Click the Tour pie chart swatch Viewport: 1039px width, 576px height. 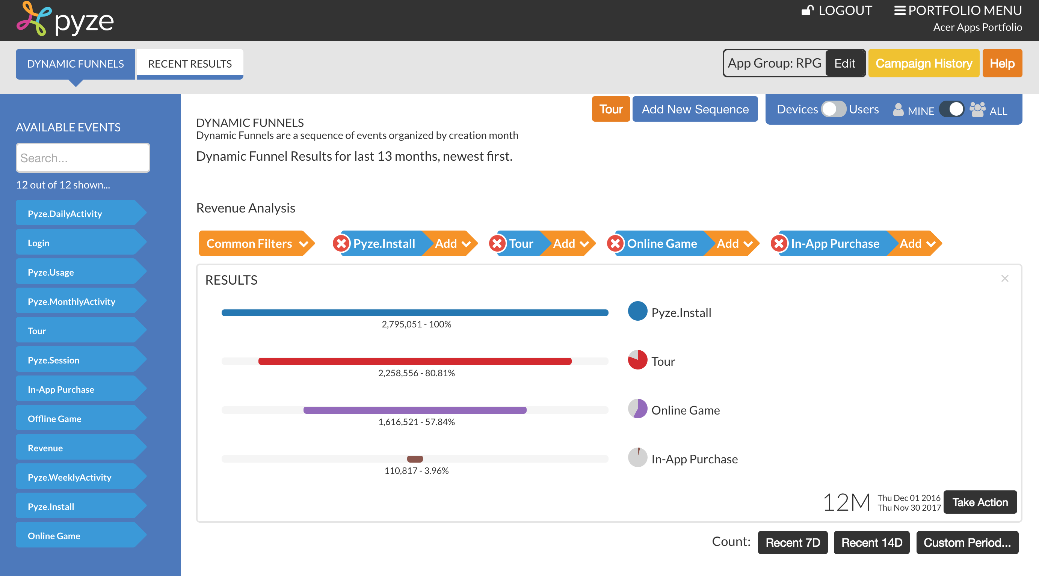pyautogui.click(x=638, y=360)
